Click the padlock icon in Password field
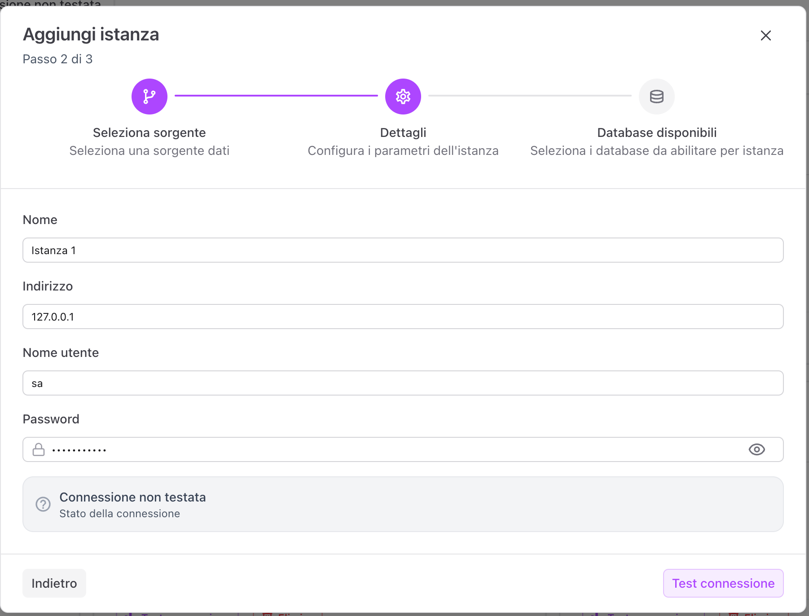 pyautogui.click(x=39, y=449)
